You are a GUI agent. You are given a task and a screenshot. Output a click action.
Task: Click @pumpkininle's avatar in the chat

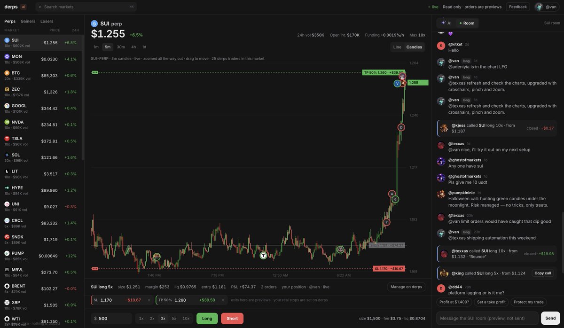point(441,194)
